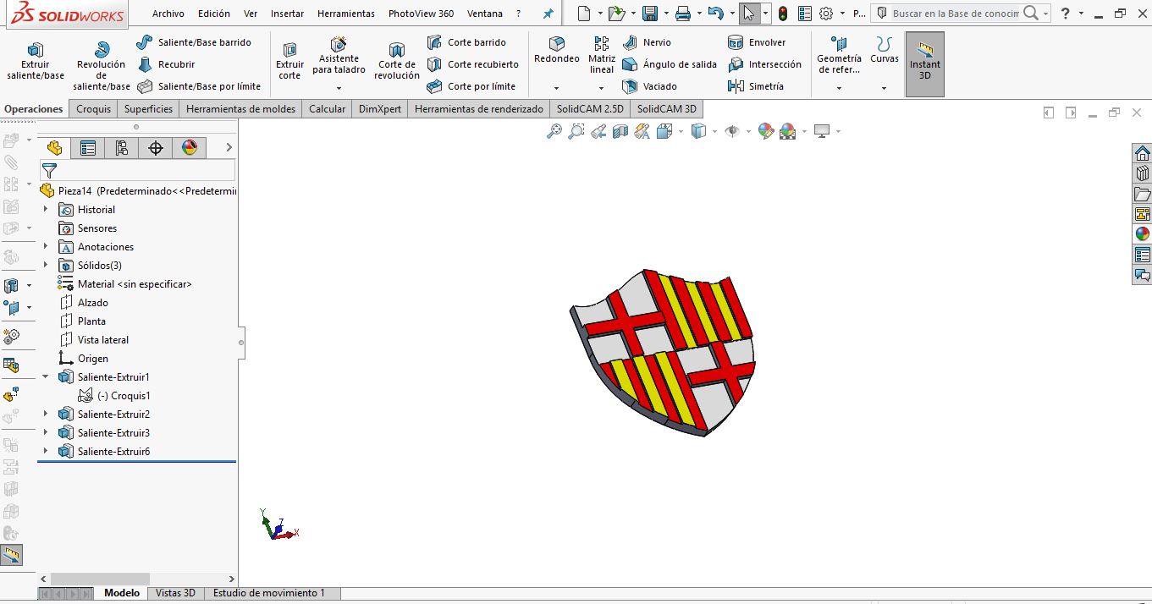
Task: Select Extruir corte tool
Action: tap(290, 62)
